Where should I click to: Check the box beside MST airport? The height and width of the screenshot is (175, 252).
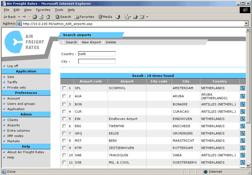tap(64, 141)
